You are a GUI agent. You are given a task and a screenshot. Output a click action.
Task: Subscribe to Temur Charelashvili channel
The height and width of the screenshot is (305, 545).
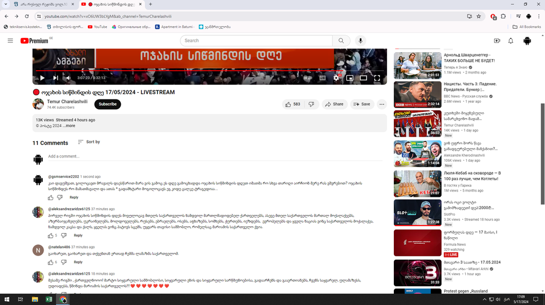[108, 104]
